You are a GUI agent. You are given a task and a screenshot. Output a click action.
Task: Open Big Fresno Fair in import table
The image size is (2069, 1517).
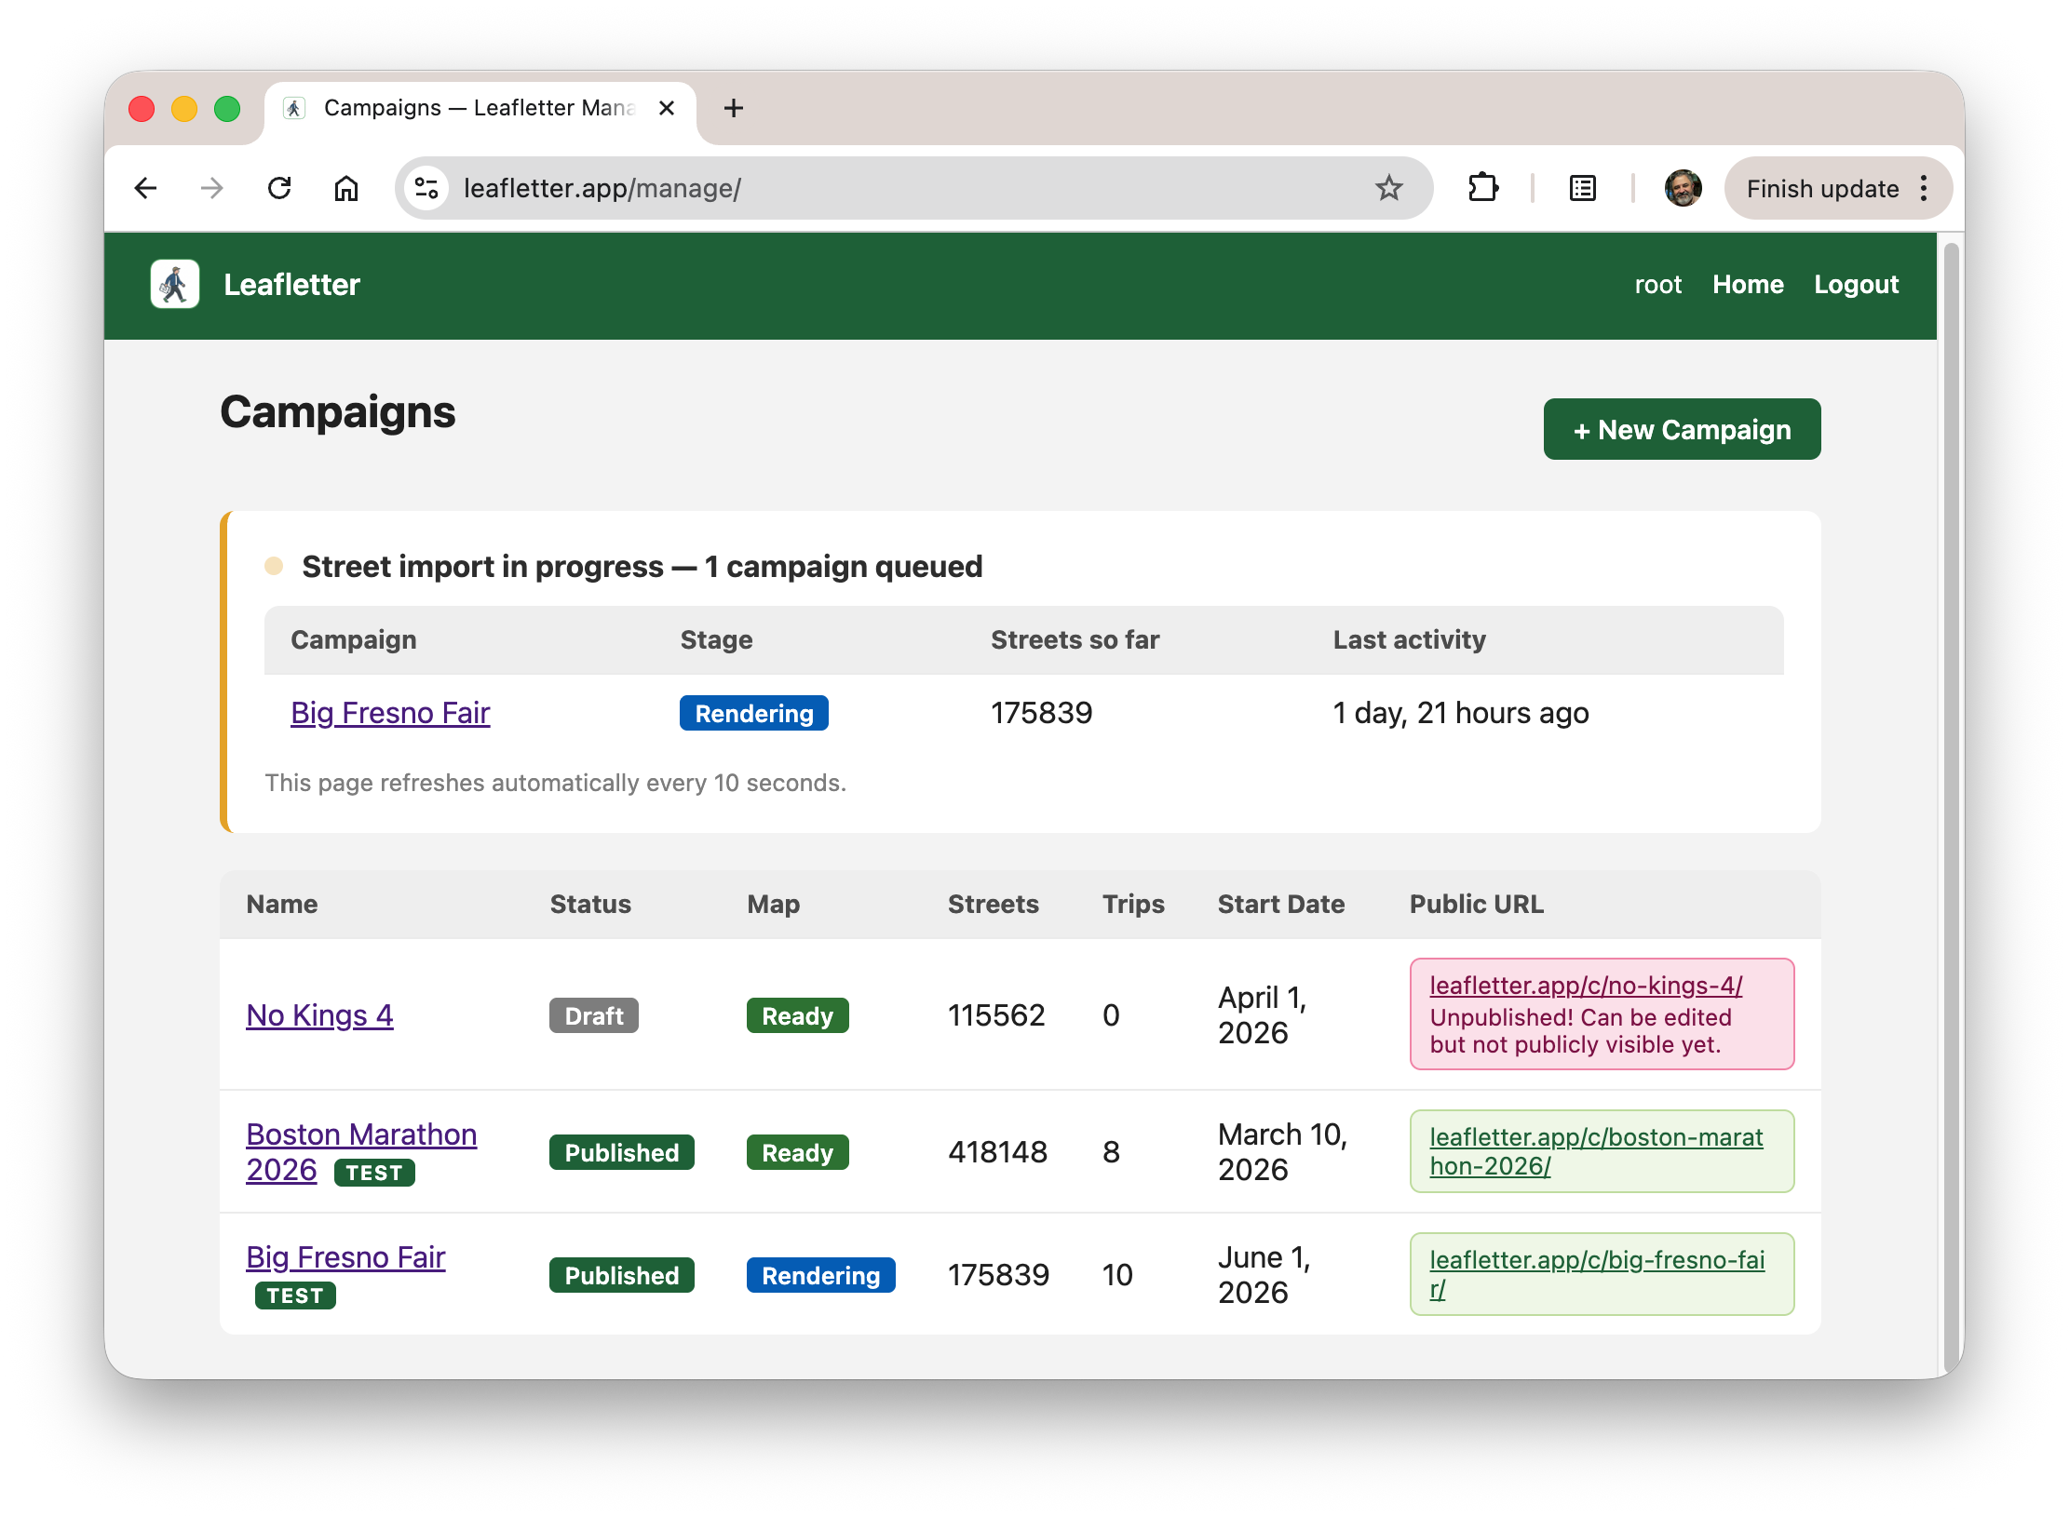coord(390,713)
